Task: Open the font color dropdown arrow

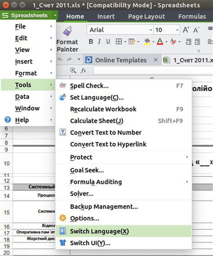Action: point(166,42)
